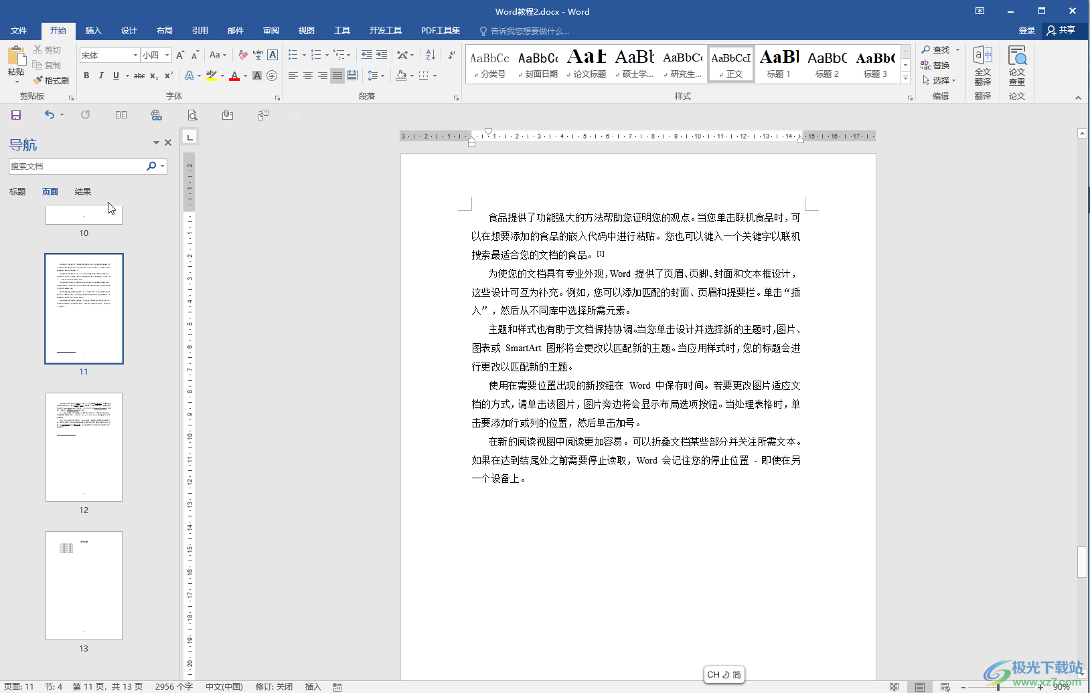1090x693 pixels.
Task: Click the globe hyperlink icon in quick toolbar
Action: click(157, 115)
